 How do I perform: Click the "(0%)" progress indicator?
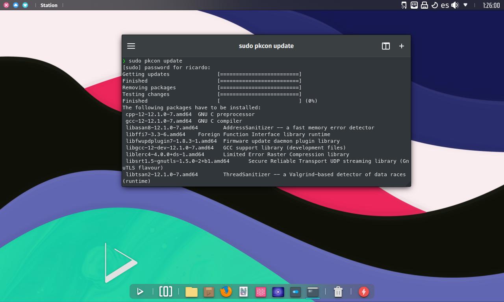click(x=311, y=101)
